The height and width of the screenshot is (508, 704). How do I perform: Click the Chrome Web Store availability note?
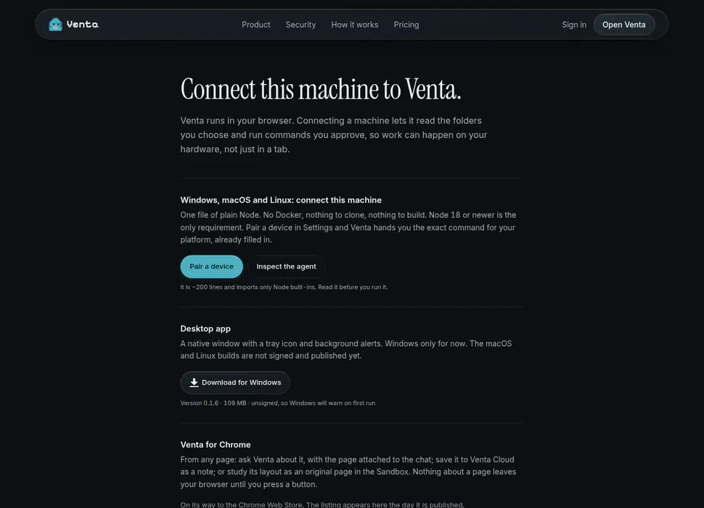pyautogui.click(x=322, y=504)
